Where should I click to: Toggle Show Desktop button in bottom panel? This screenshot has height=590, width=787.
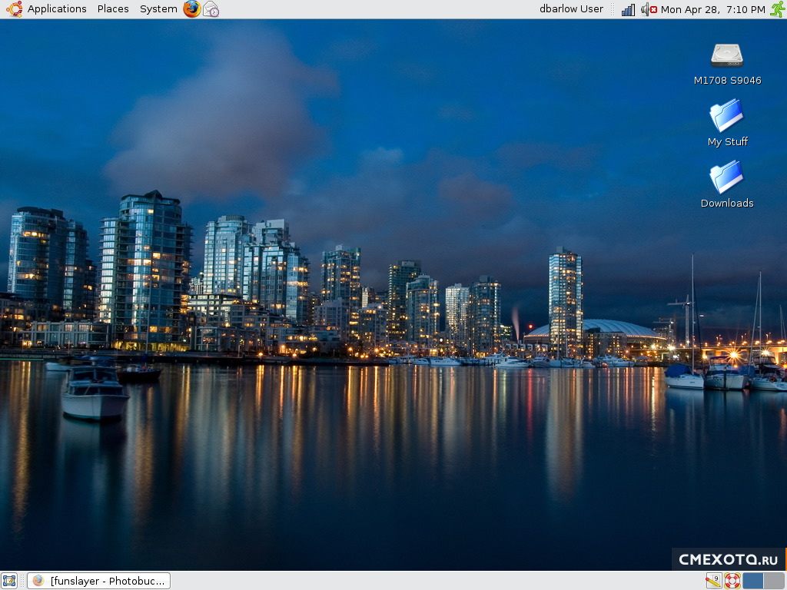coord(9,581)
